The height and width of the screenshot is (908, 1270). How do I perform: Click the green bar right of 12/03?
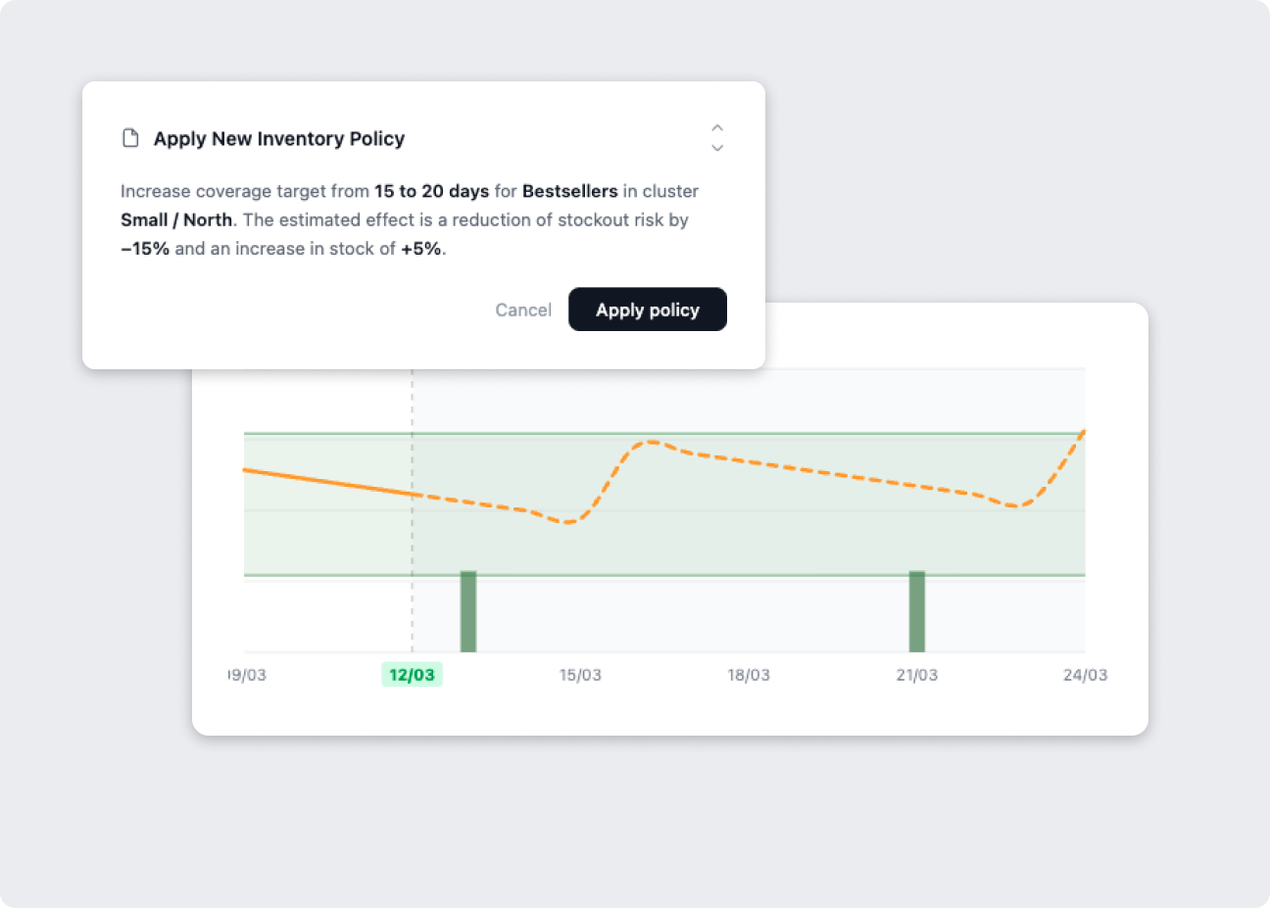point(468,611)
